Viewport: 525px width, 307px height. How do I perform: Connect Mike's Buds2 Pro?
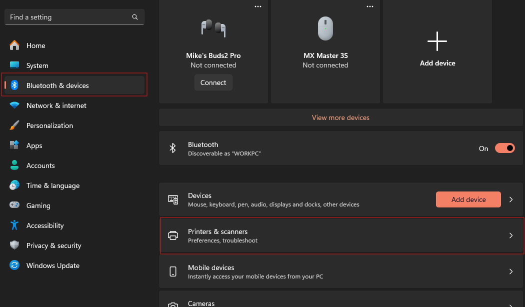pyautogui.click(x=213, y=82)
